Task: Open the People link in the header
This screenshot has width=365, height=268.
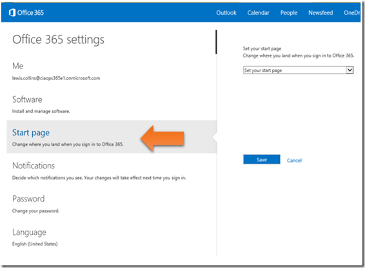Action: pos(289,12)
